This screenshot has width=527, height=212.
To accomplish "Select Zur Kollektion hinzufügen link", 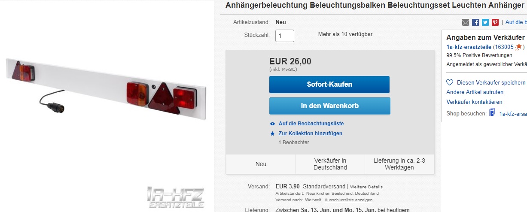I will 310,133.
